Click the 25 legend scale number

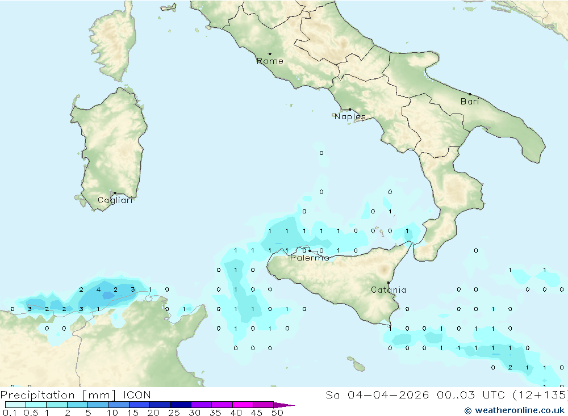coord(174,413)
